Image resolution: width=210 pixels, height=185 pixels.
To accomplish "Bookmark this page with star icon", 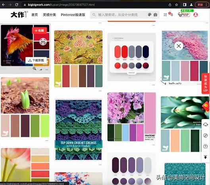I will 177,5.
